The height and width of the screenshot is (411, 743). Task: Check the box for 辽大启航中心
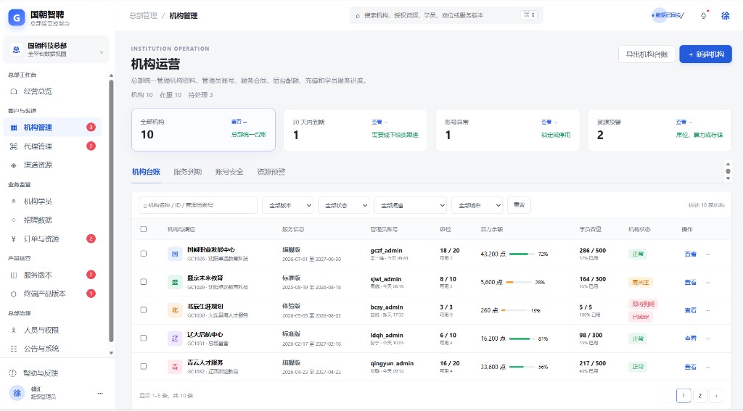144,338
